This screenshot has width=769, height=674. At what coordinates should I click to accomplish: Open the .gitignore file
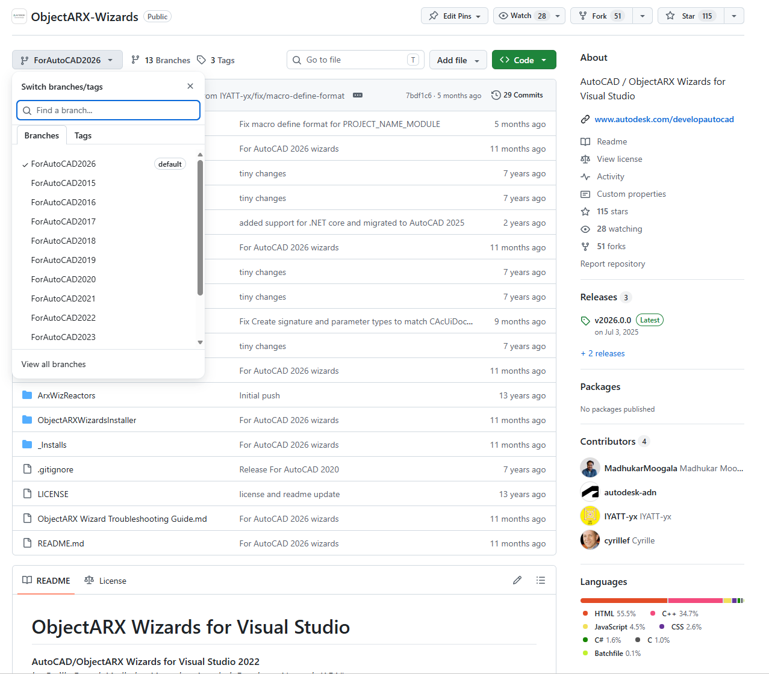55,469
